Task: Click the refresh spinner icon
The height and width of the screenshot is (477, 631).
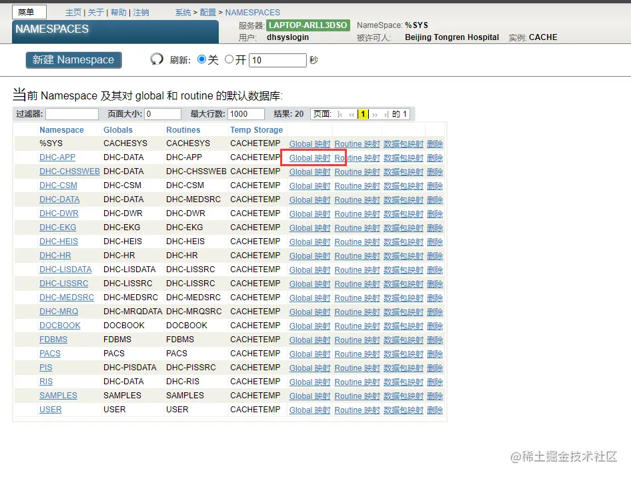Action: pos(157,59)
